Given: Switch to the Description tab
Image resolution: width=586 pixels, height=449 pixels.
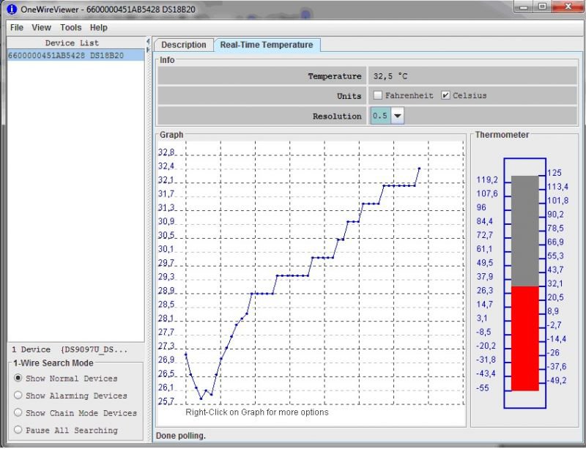Looking at the screenshot, I should pos(184,45).
